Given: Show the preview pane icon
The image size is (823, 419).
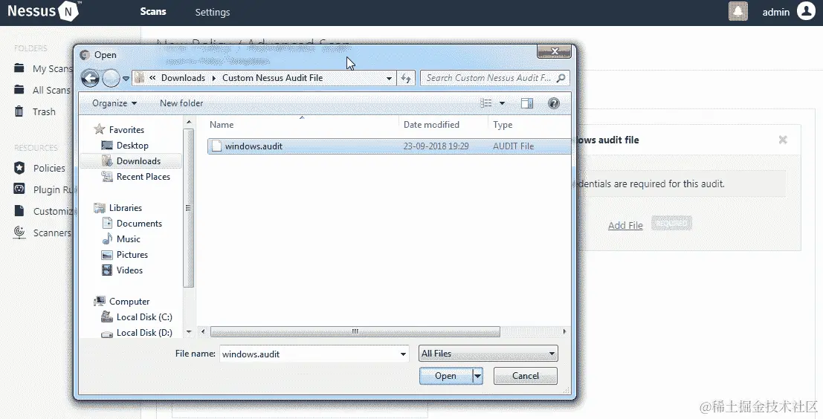Looking at the screenshot, I should point(527,103).
